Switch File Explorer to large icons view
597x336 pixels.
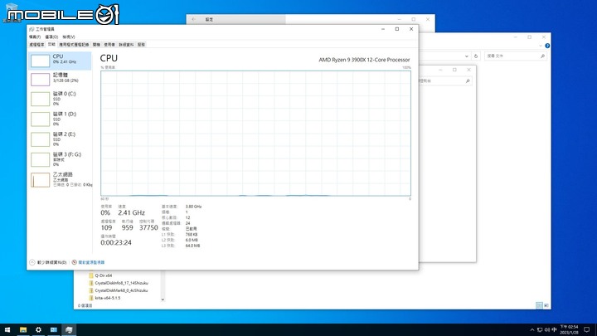(546, 305)
